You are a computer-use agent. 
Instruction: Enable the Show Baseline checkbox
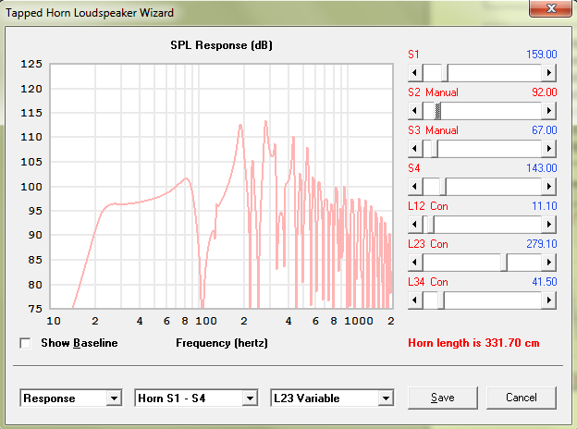click(x=25, y=343)
